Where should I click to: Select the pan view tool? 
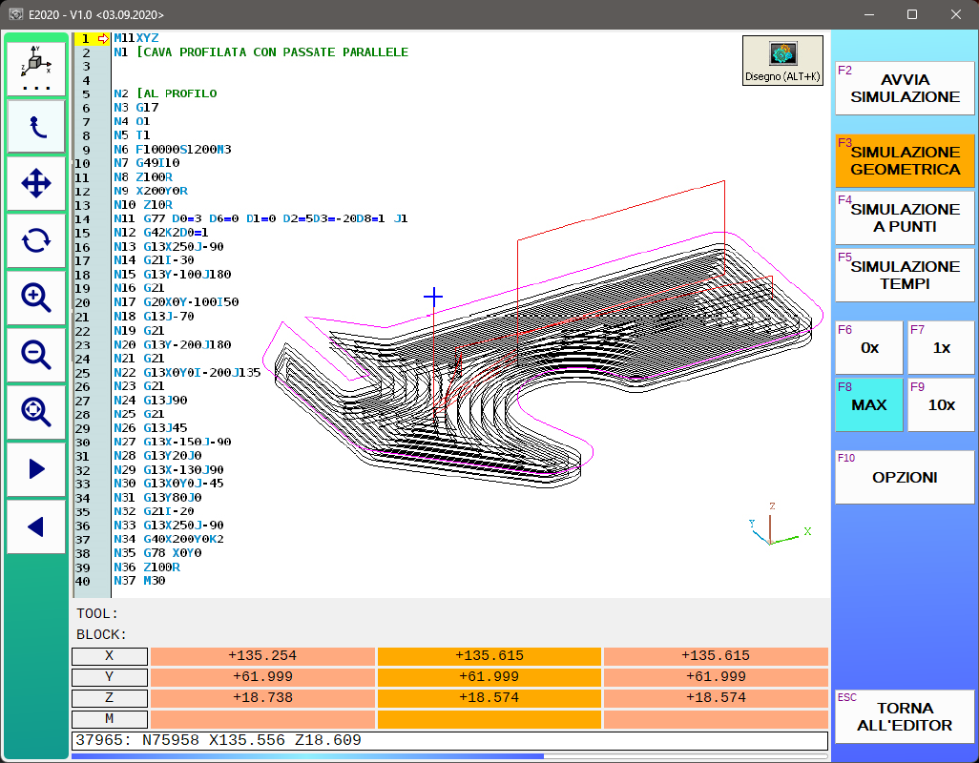tap(36, 183)
